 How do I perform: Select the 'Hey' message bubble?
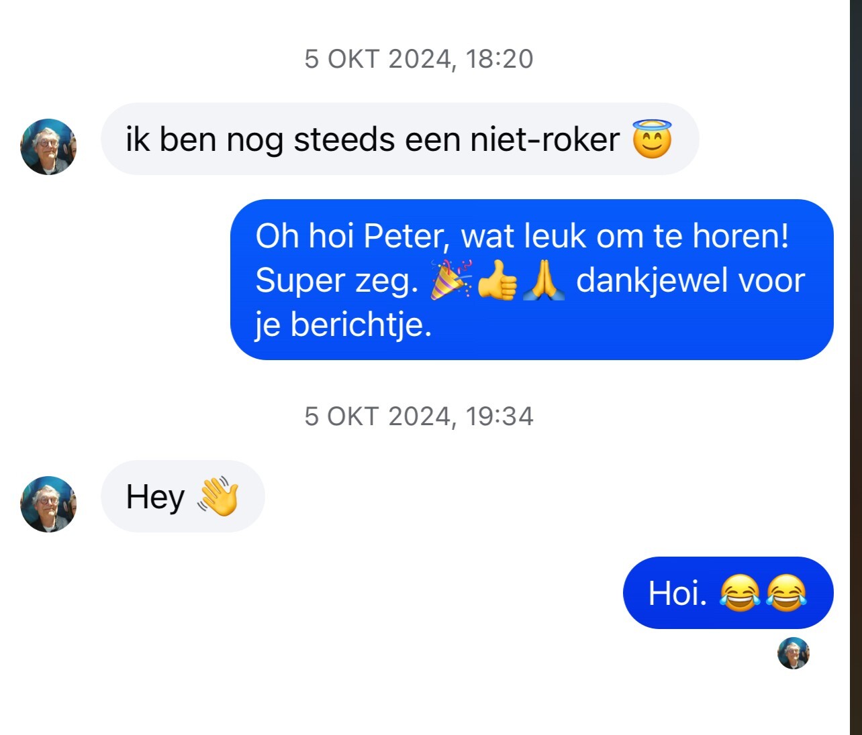click(x=183, y=496)
